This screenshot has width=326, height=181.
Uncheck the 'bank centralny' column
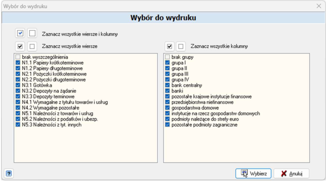pos(167,85)
